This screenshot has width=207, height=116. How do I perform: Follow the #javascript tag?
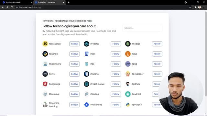coord(74,44)
